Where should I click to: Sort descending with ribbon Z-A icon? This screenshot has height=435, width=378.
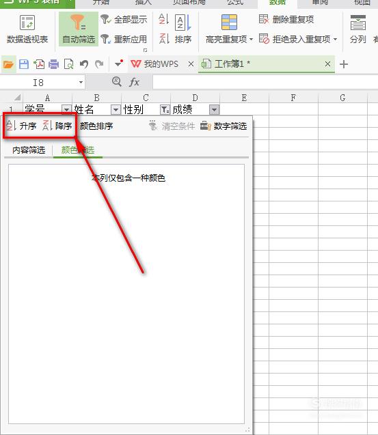click(164, 38)
